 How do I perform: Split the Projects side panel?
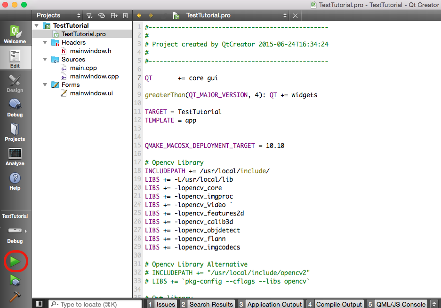tap(114, 15)
